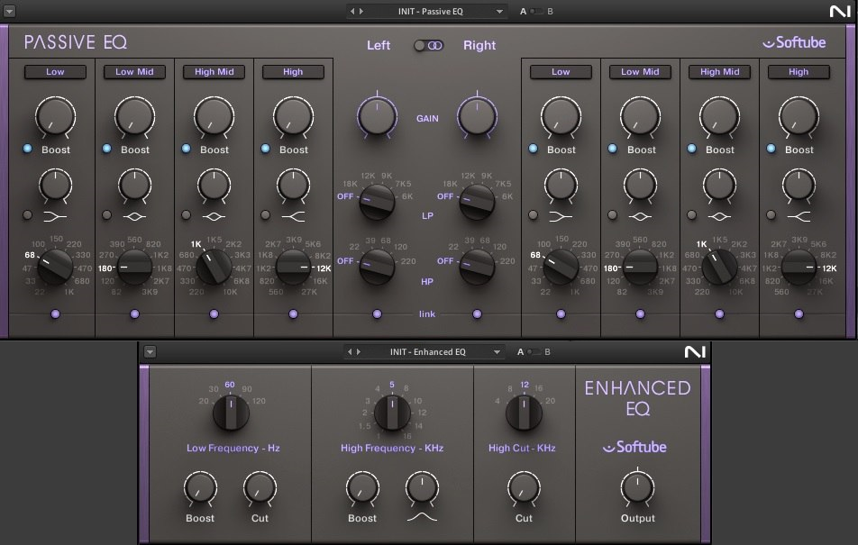This screenshot has height=545, width=858.
Task: Go to previous preset in Passive EQ
Action: (352, 12)
